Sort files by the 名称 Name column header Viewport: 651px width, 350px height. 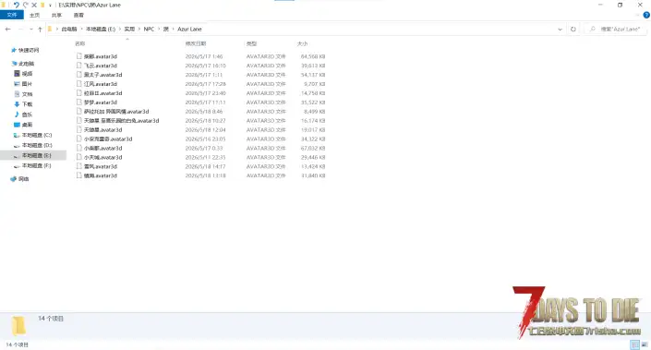click(80, 43)
